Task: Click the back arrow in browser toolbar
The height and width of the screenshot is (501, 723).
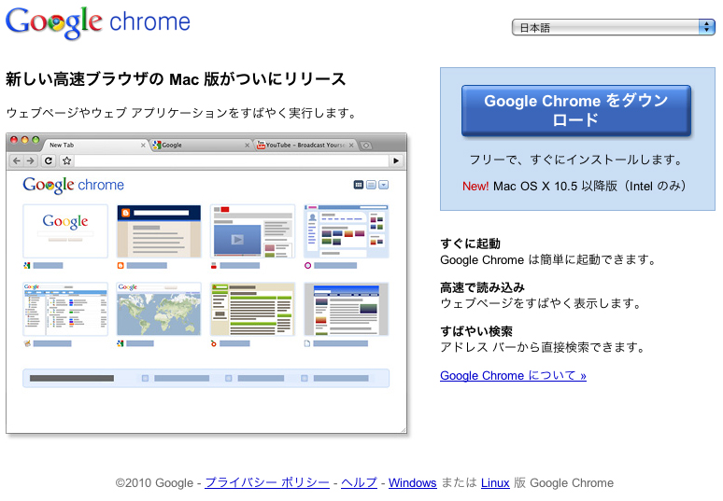Action: 17,160
